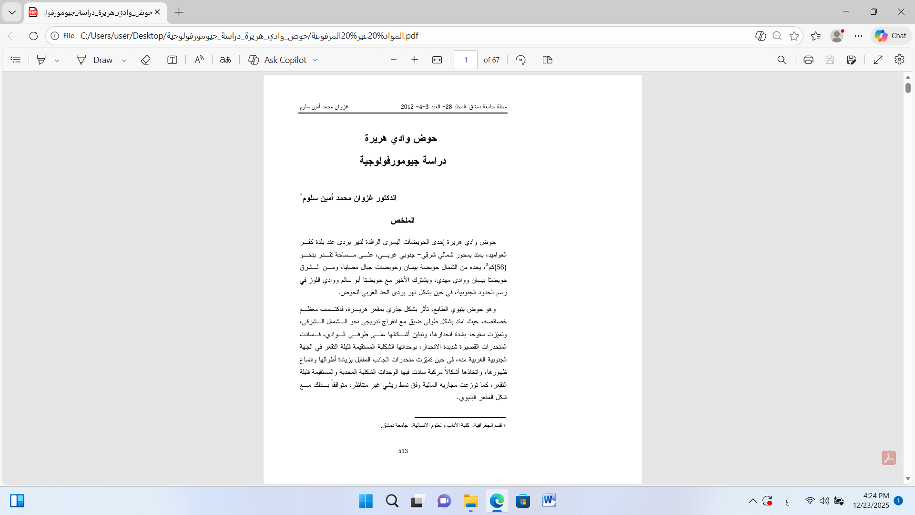
Task: Open Windows taskbar Search
Action: [x=392, y=501]
